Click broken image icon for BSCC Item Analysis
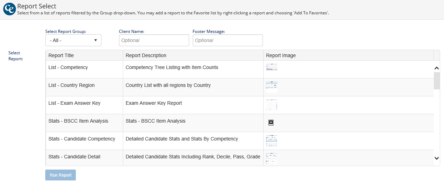Viewport: 444px width, 185px height. (271, 122)
